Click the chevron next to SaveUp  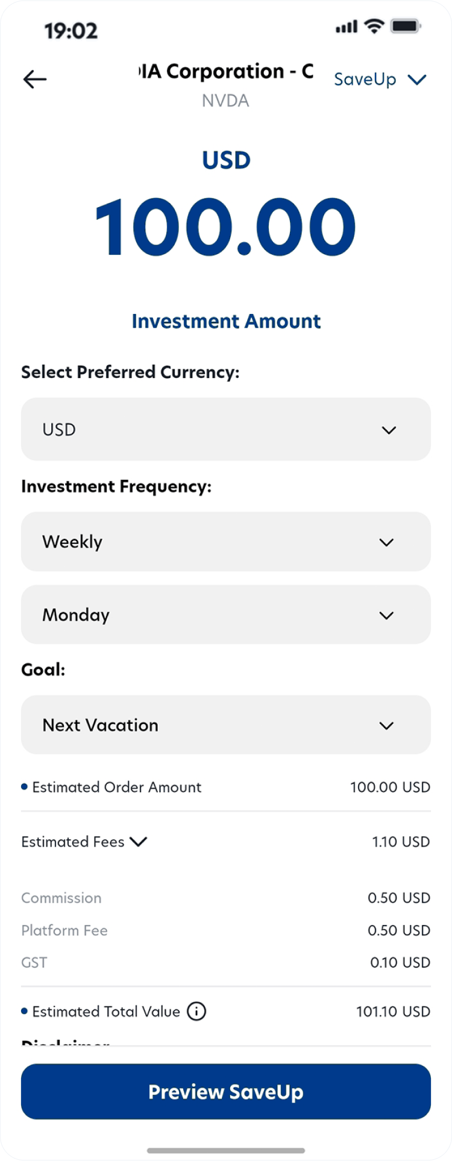click(x=417, y=80)
